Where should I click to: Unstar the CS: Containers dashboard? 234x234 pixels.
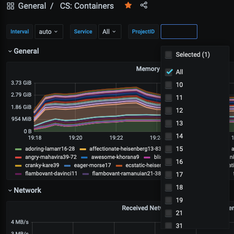point(128,5)
